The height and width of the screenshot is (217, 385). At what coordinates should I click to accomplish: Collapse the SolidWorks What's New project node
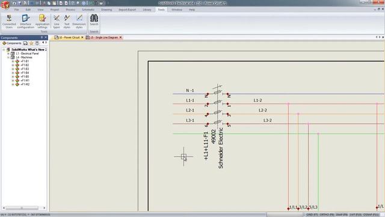click(x=4, y=49)
